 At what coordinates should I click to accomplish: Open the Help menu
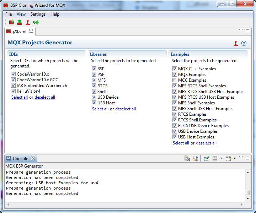tap(55, 14)
